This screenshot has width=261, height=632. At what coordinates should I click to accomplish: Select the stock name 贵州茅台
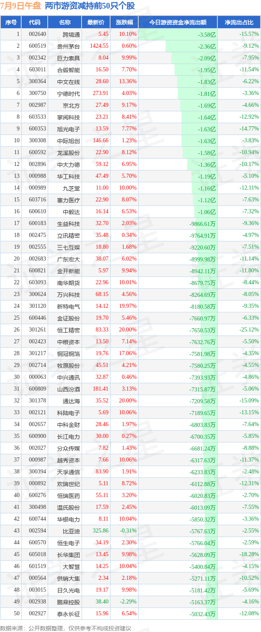(69, 46)
